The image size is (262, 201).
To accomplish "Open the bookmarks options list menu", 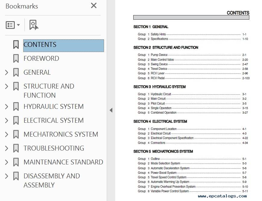I will (13, 25).
